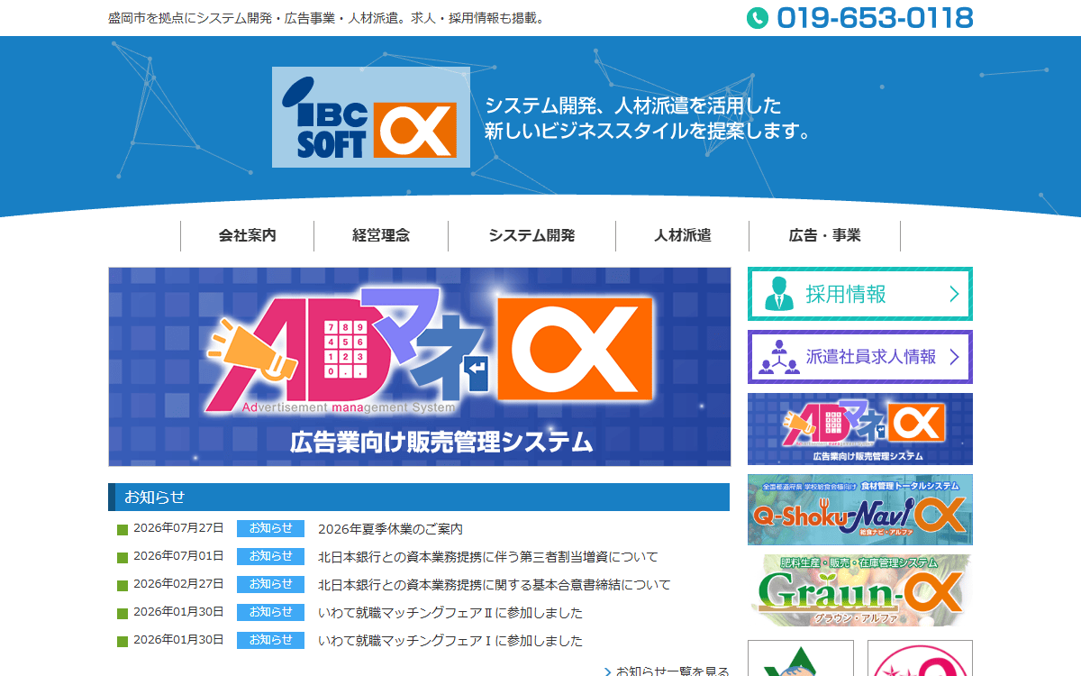Click the green square bullet beside 2026年07月27日
This screenshot has height=676, width=1081.
pyautogui.click(x=123, y=530)
